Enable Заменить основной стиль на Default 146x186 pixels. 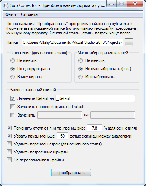(13, 107)
